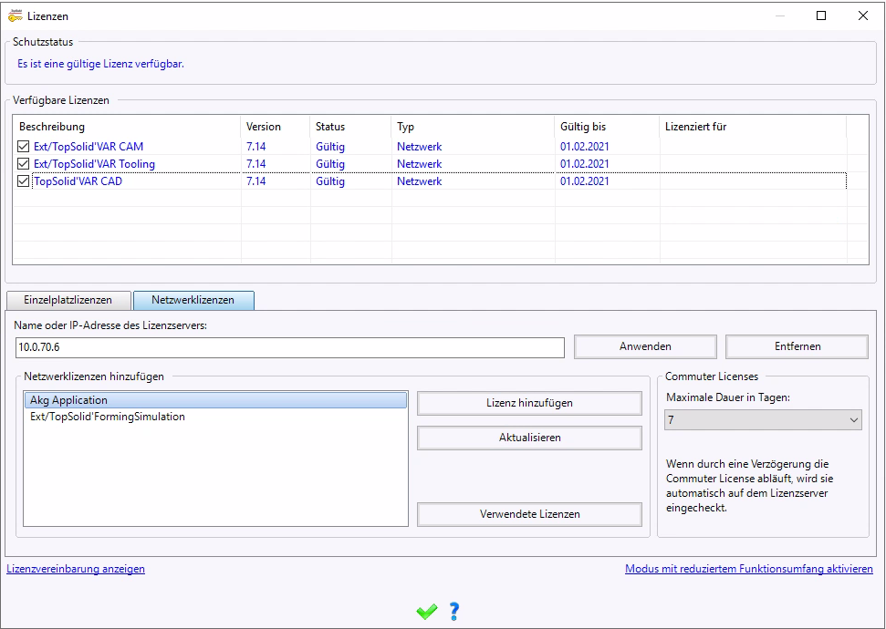Click the status text 'Es ist eine gültige Lizenz verfügbar.'
886x629 pixels.
[x=100, y=64]
